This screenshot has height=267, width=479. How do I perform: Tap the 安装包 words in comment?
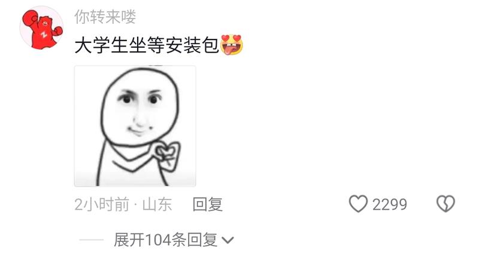(192, 45)
